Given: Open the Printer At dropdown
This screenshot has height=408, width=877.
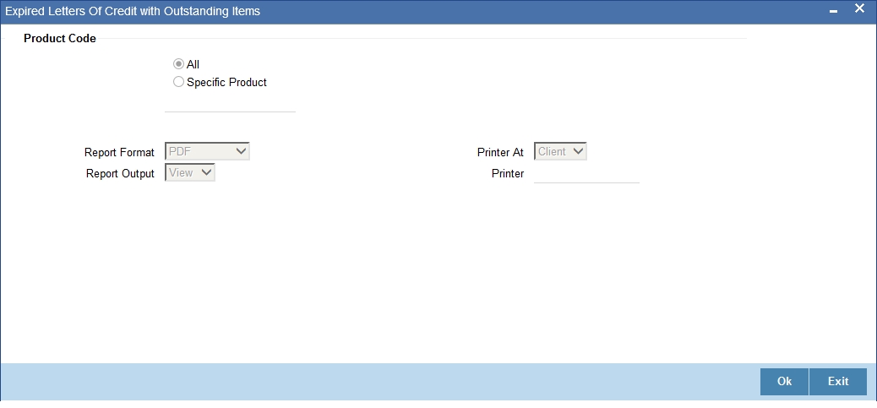Looking at the screenshot, I should pos(560,151).
